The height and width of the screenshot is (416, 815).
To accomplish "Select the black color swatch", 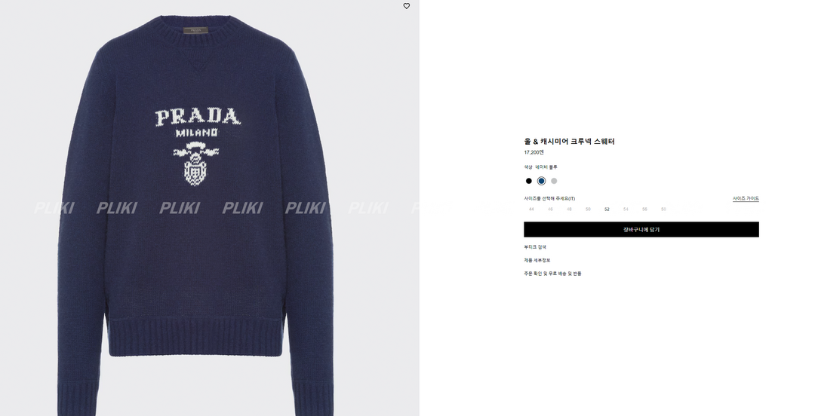I will pos(528,181).
